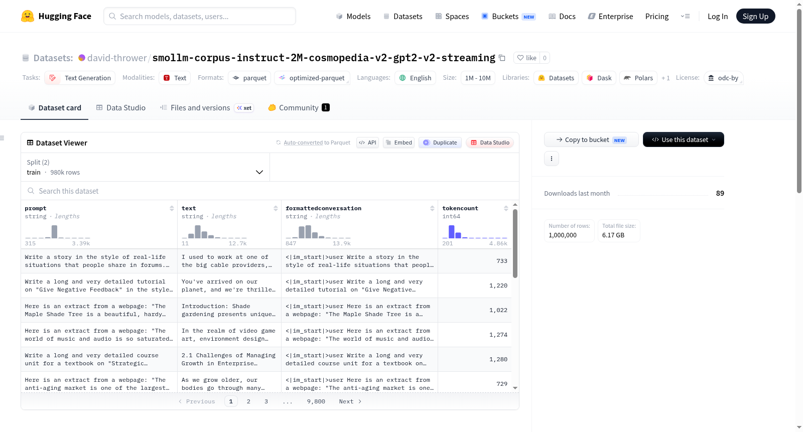Image resolution: width=803 pixels, height=432 pixels.
Task: Click the text lengths histogram
Action: click(x=214, y=231)
